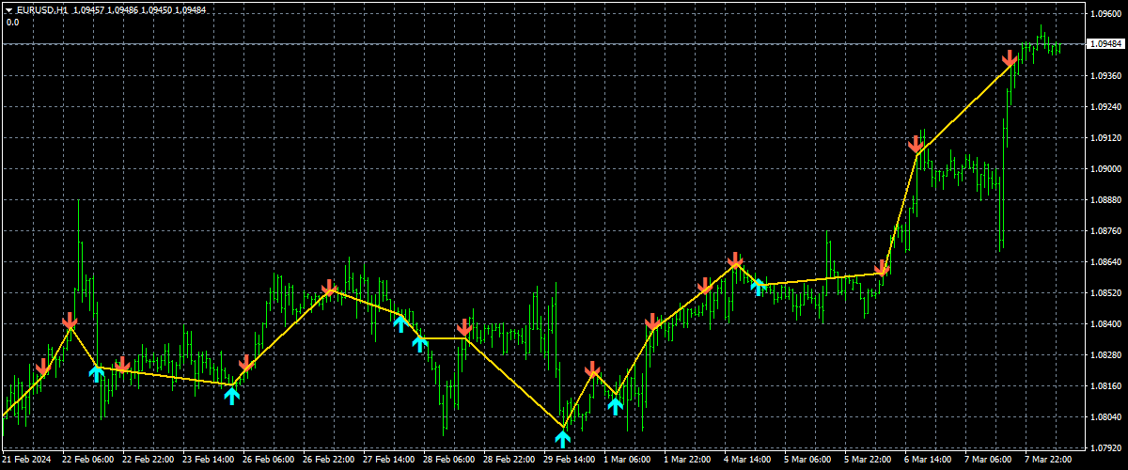Select the second adjacent cyan arrow near 28 Feb 06:00
Screen dimensions: 1128x470
[x=420, y=342]
